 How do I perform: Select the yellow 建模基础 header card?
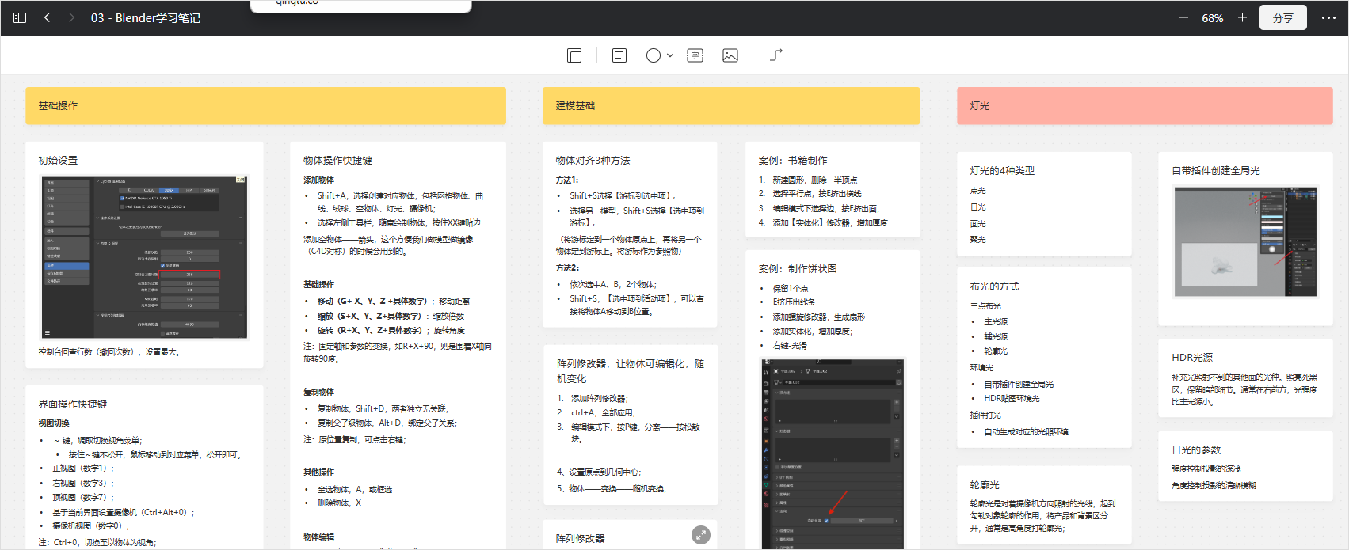730,106
